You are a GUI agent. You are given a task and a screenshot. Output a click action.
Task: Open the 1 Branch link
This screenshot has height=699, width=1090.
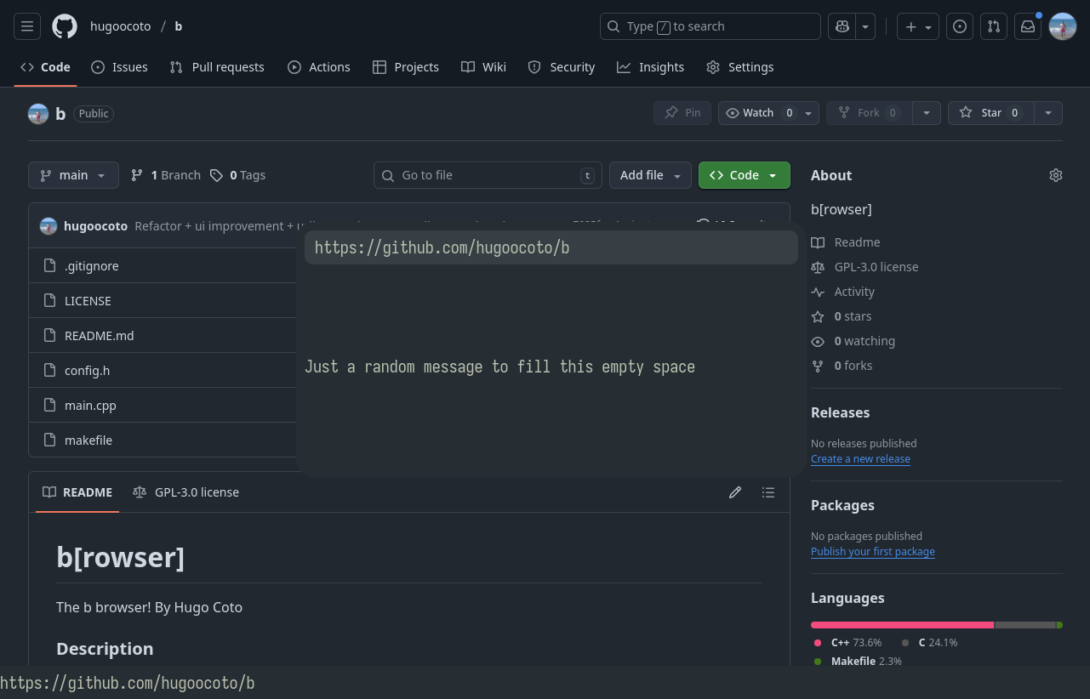coord(166,175)
